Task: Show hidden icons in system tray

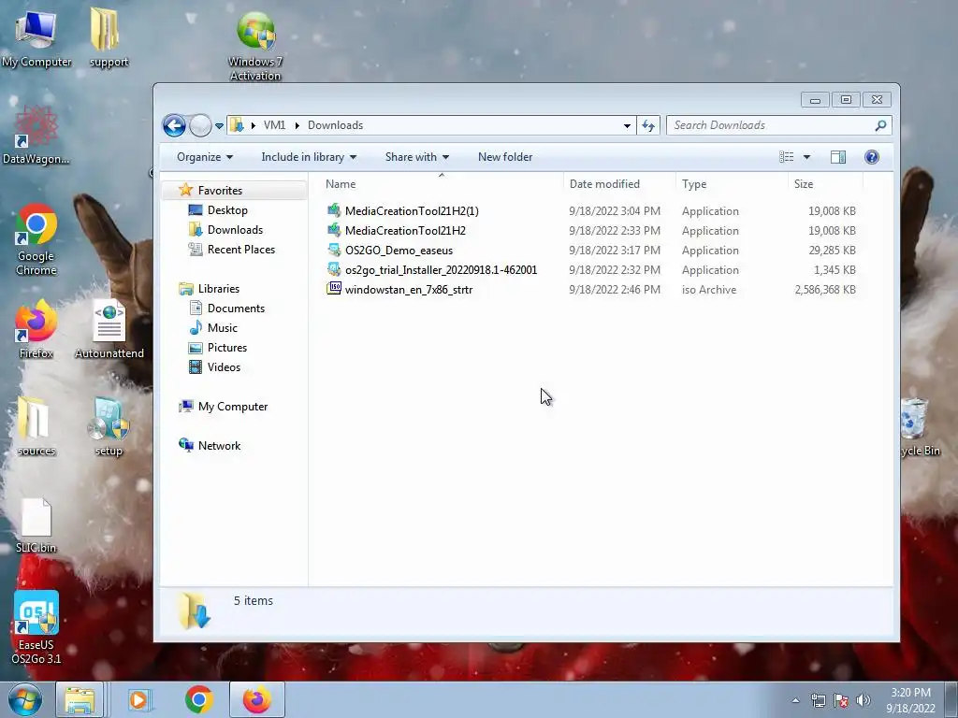Action: pos(795,700)
